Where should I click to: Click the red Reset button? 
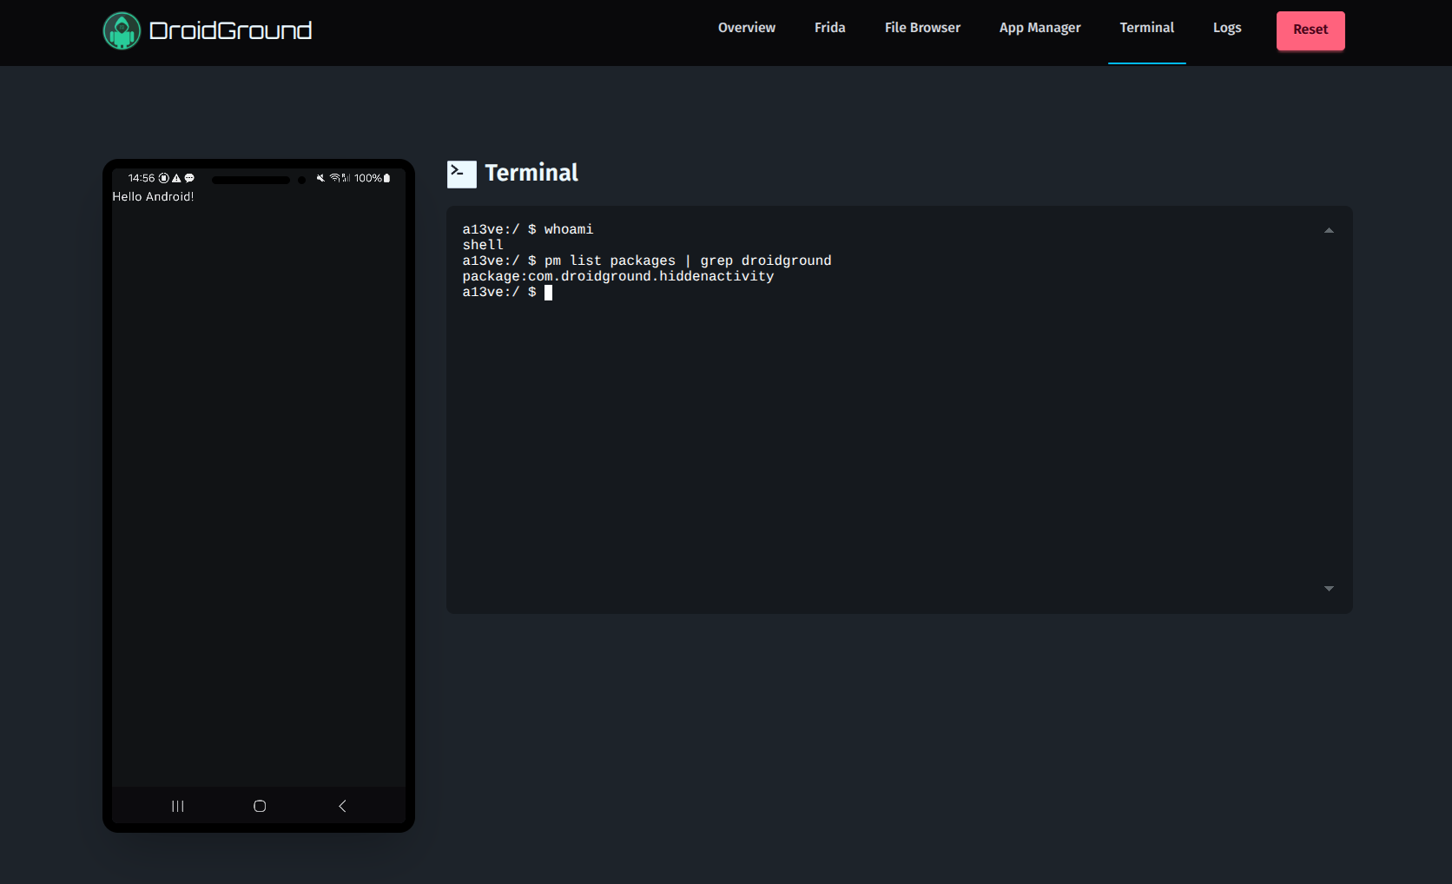coord(1310,30)
